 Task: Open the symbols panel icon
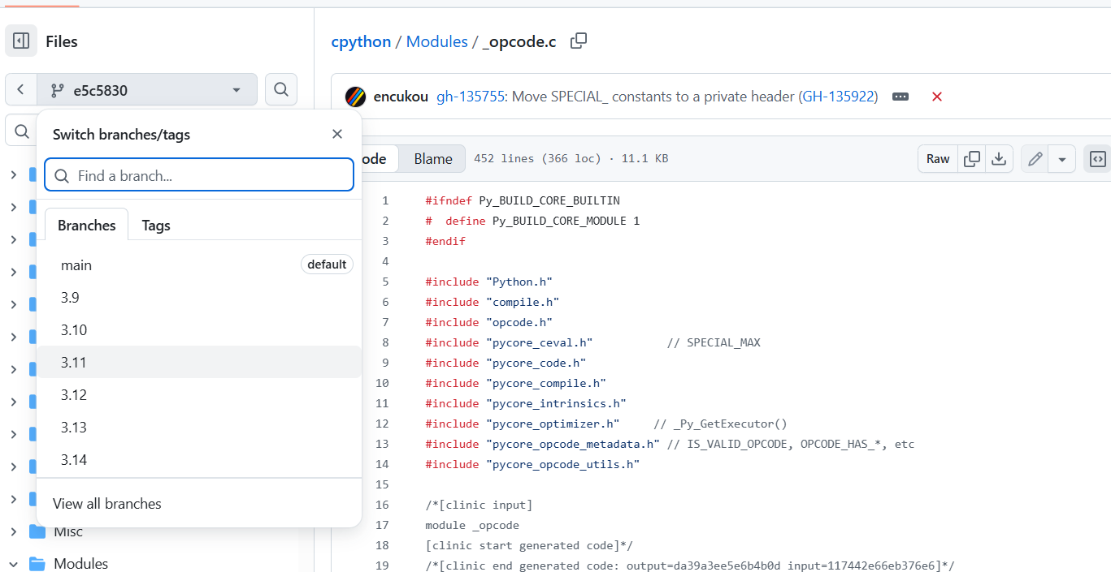click(1097, 159)
